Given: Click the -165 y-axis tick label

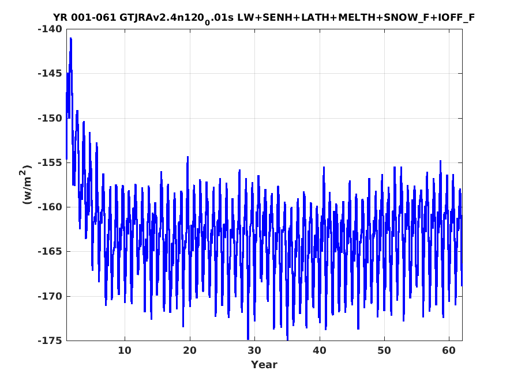Looking at the screenshot, I should 50,251.
